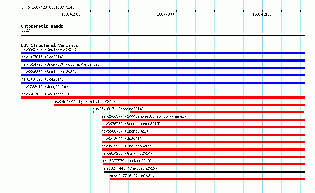Select the blue bar below nsv1027015
Screen dimensions: 315x193
tap(163, 60)
